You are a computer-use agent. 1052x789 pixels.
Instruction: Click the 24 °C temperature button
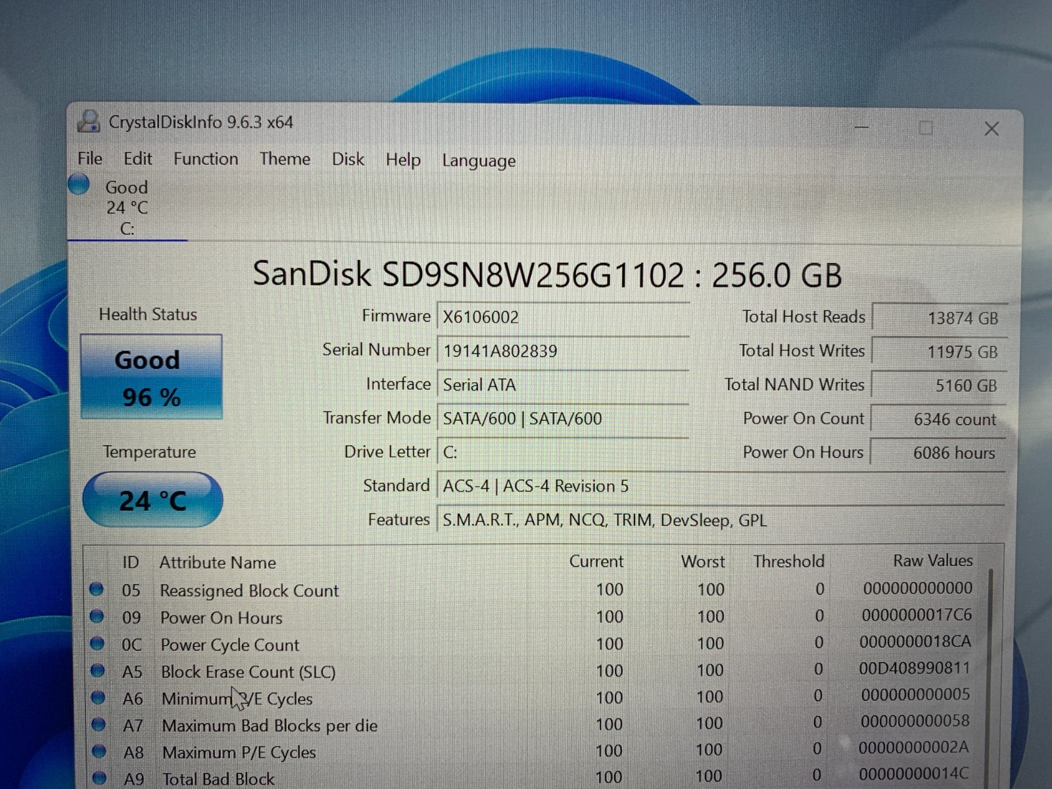(x=153, y=500)
